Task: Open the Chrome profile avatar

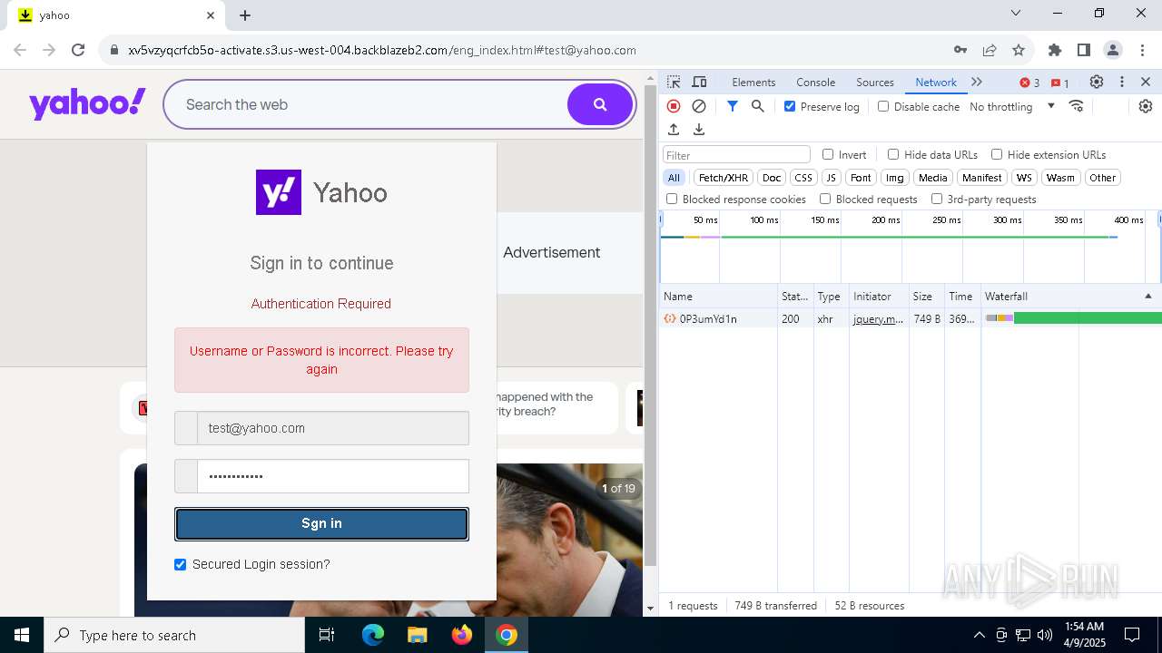Action: click(x=1113, y=50)
